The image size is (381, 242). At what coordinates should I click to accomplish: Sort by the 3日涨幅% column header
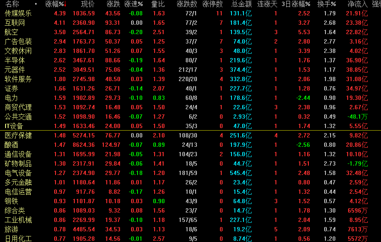(x=296, y=4)
